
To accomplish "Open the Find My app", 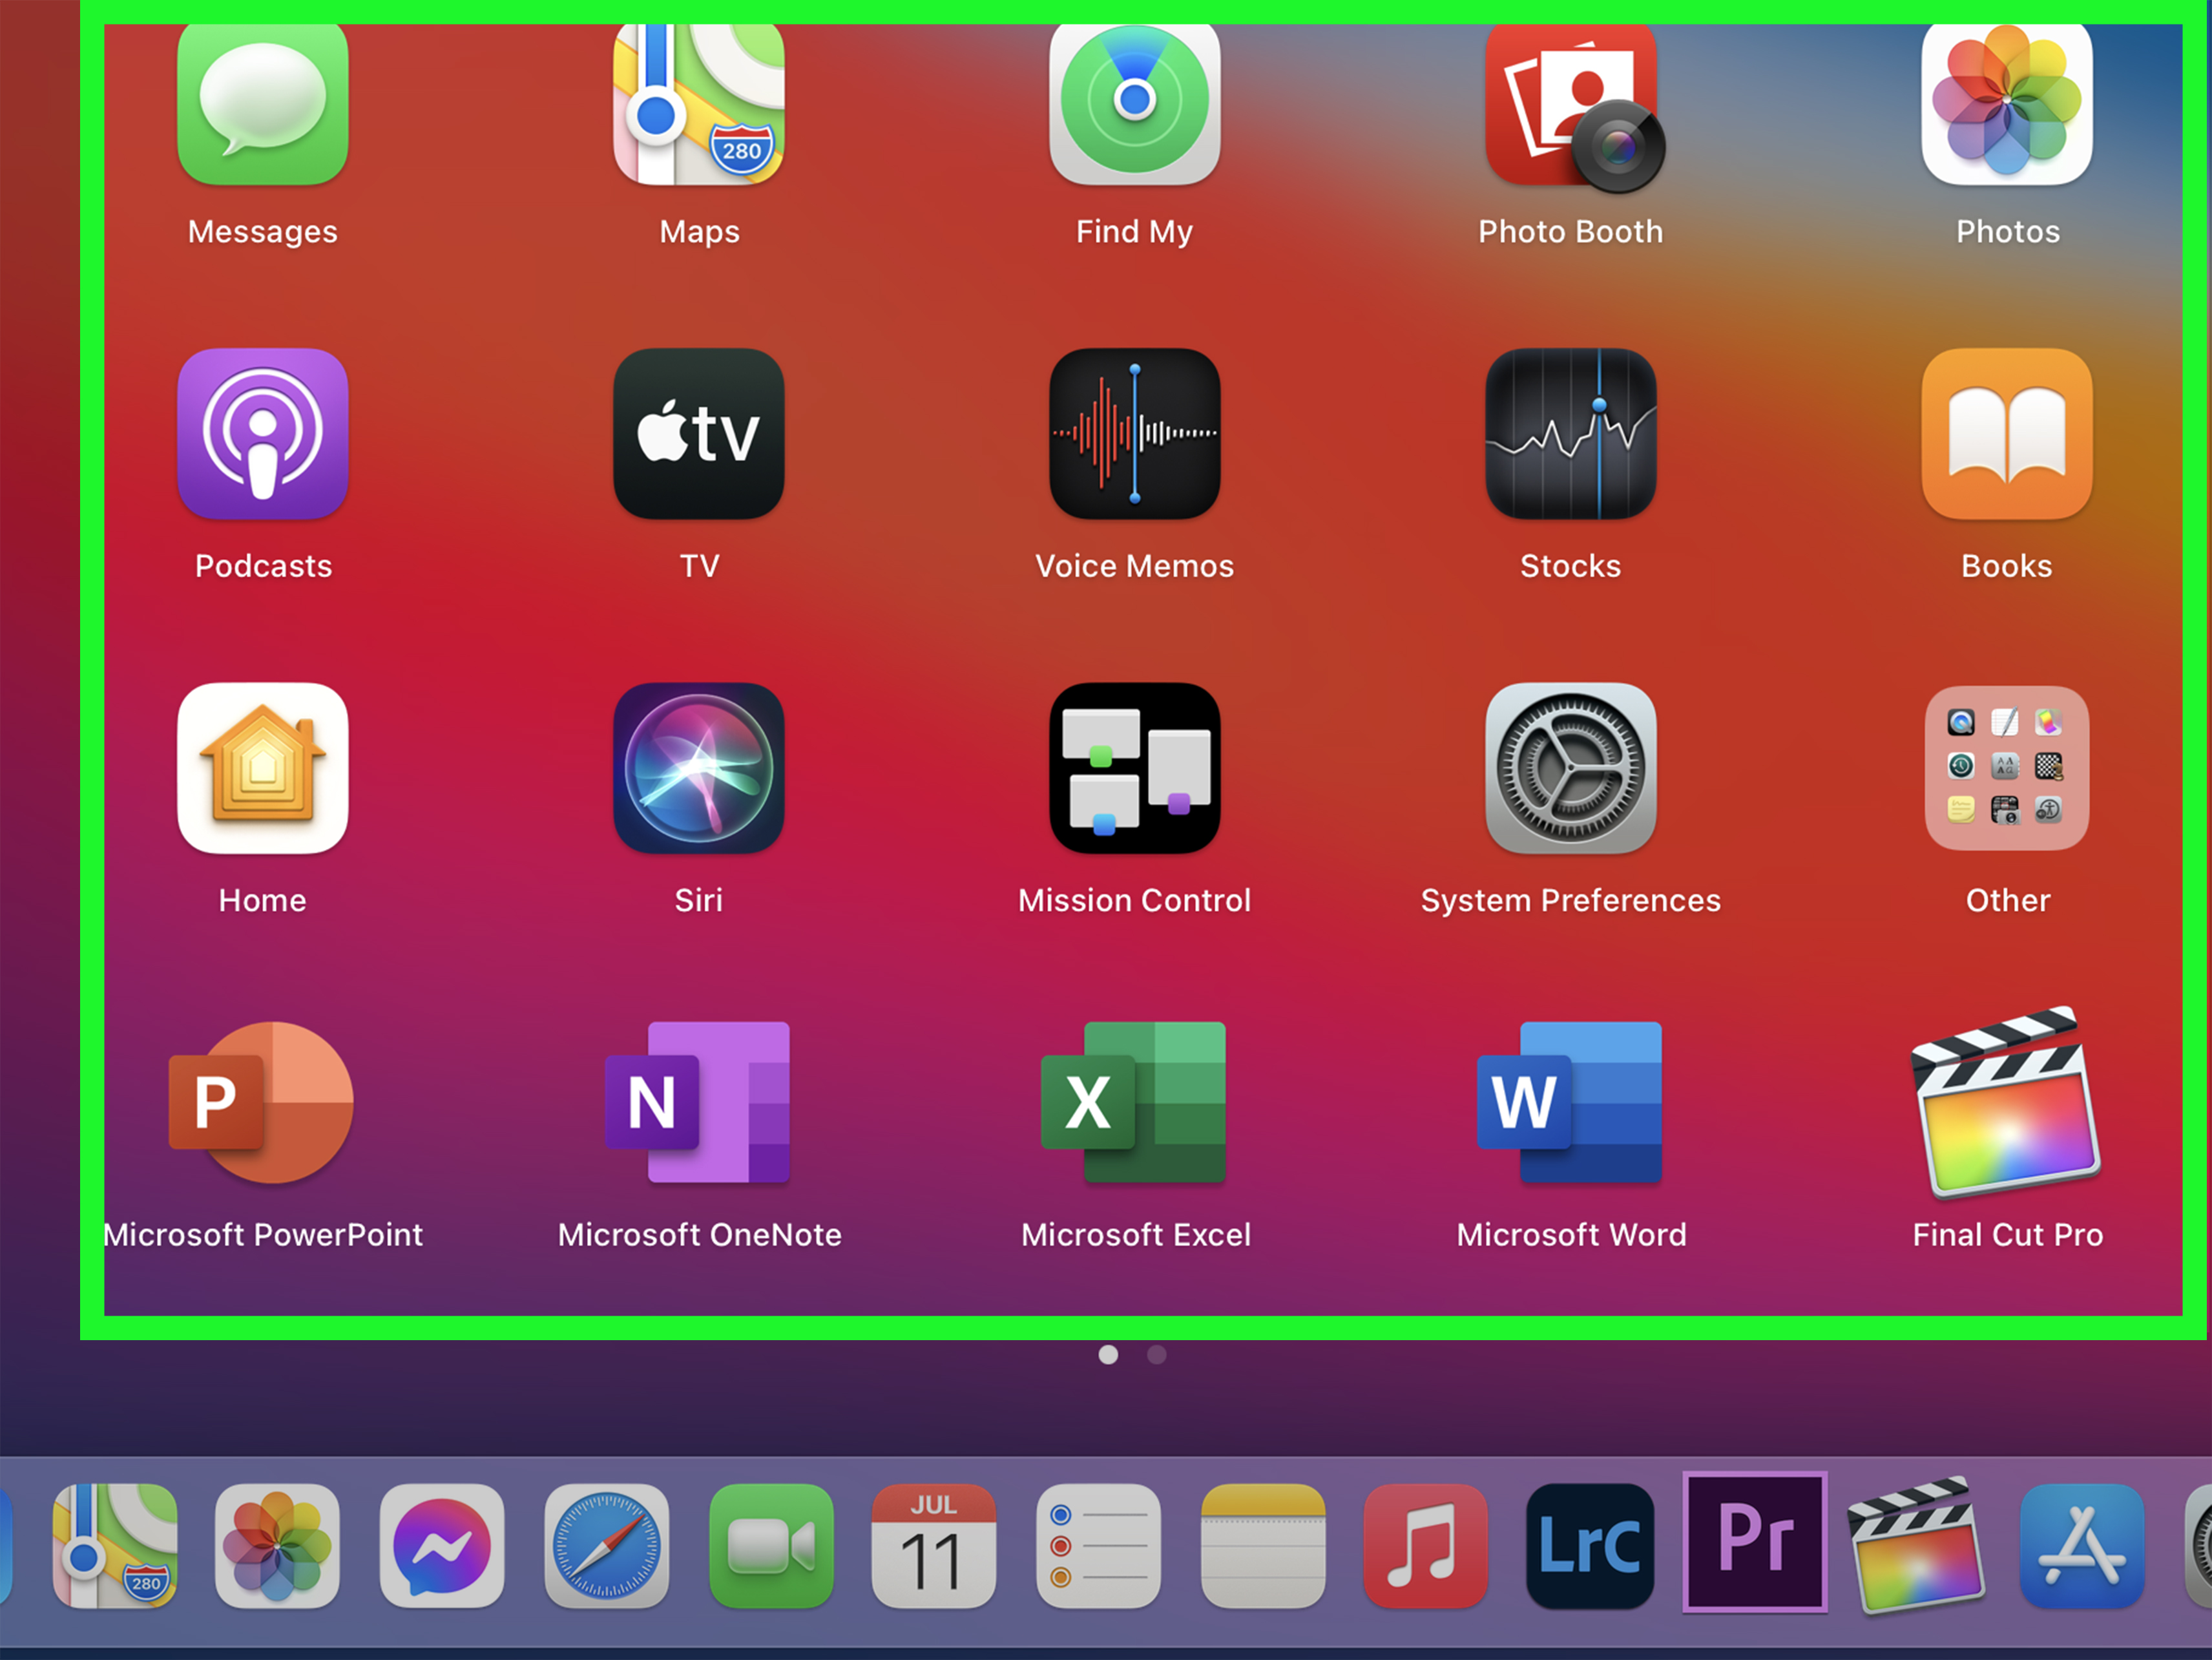I will click(x=1135, y=103).
